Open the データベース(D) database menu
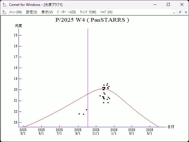 66,12
